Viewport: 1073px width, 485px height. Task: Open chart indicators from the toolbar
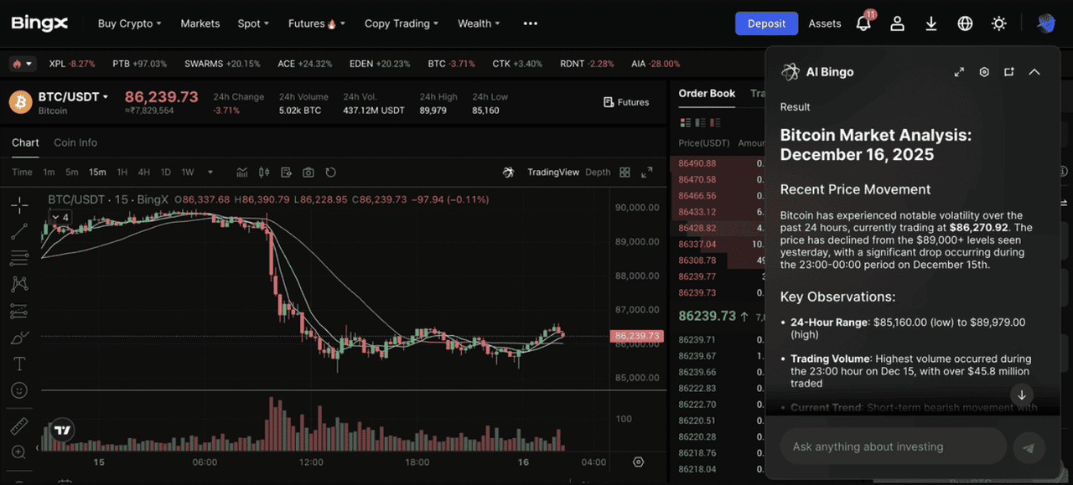pyautogui.click(x=242, y=173)
